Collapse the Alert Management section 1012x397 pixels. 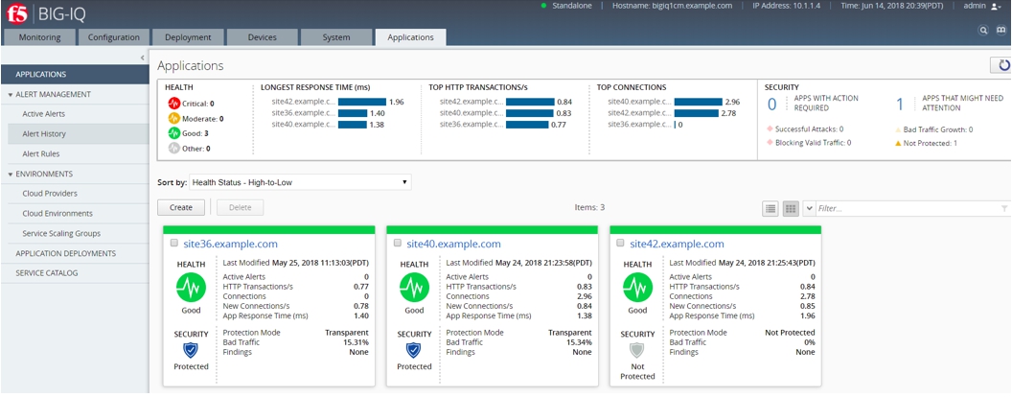11,95
